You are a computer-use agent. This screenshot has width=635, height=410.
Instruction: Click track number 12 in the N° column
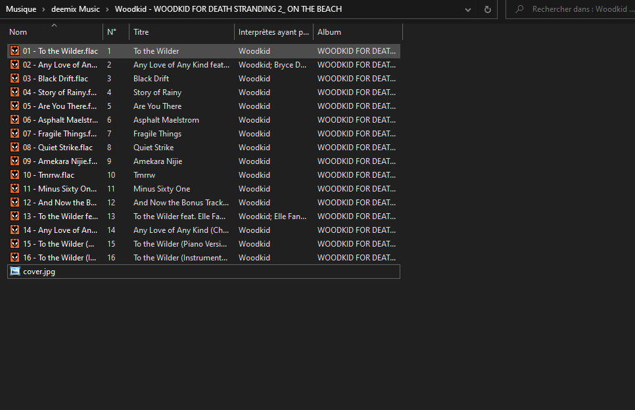point(111,202)
